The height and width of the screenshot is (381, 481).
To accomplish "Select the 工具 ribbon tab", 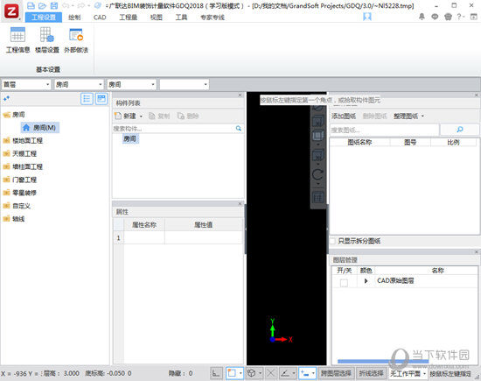I will 181,18.
